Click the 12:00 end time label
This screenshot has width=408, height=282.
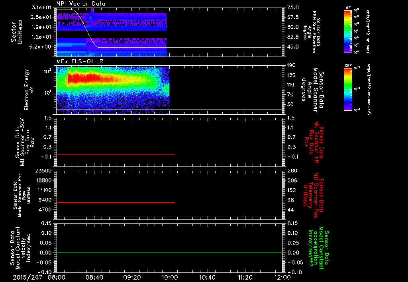[282, 277]
